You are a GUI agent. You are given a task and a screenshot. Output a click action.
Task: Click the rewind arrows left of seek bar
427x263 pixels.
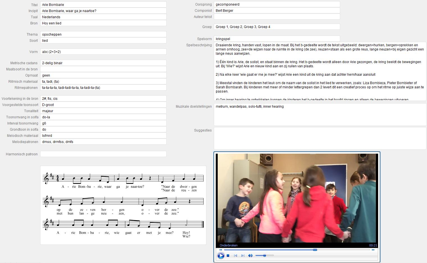coord(221,250)
